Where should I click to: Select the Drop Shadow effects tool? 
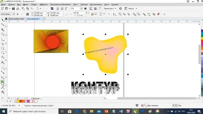point(3,78)
